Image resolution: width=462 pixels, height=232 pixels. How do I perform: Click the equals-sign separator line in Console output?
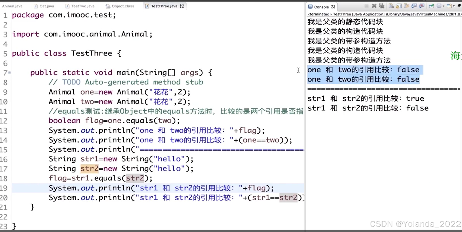click(384, 89)
